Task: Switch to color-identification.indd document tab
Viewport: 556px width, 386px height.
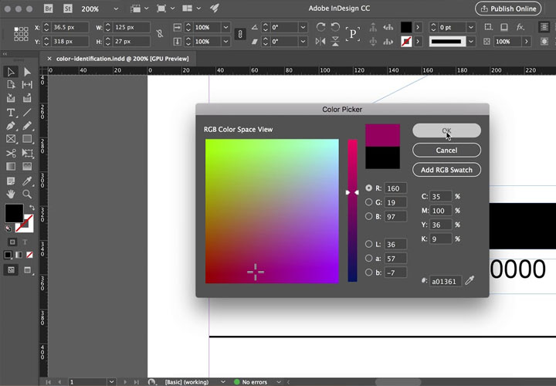Action: coord(122,59)
